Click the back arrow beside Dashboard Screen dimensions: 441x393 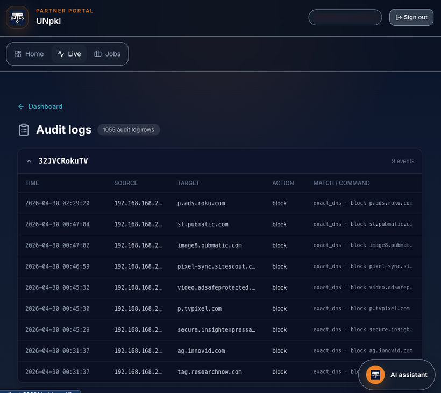coord(21,107)
